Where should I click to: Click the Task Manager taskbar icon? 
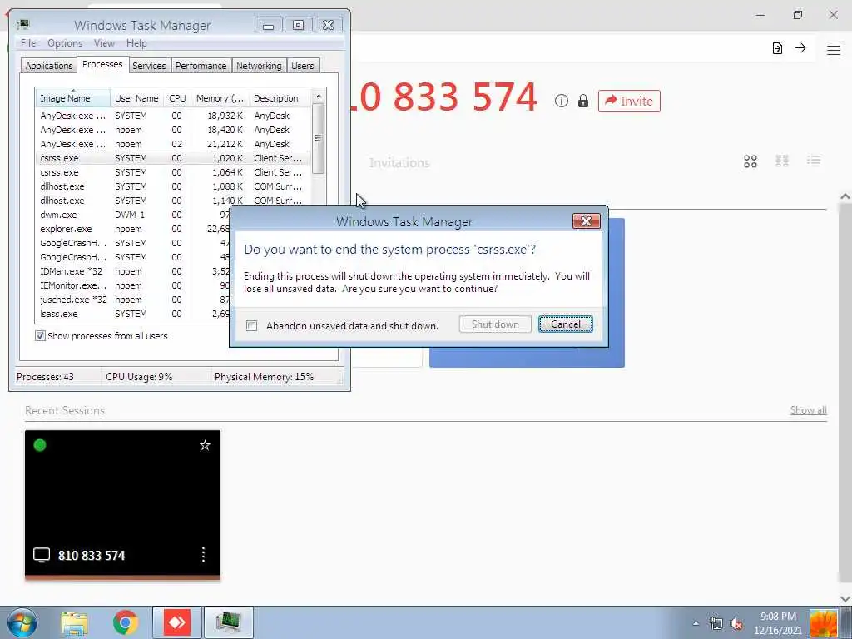pos(229,622)
